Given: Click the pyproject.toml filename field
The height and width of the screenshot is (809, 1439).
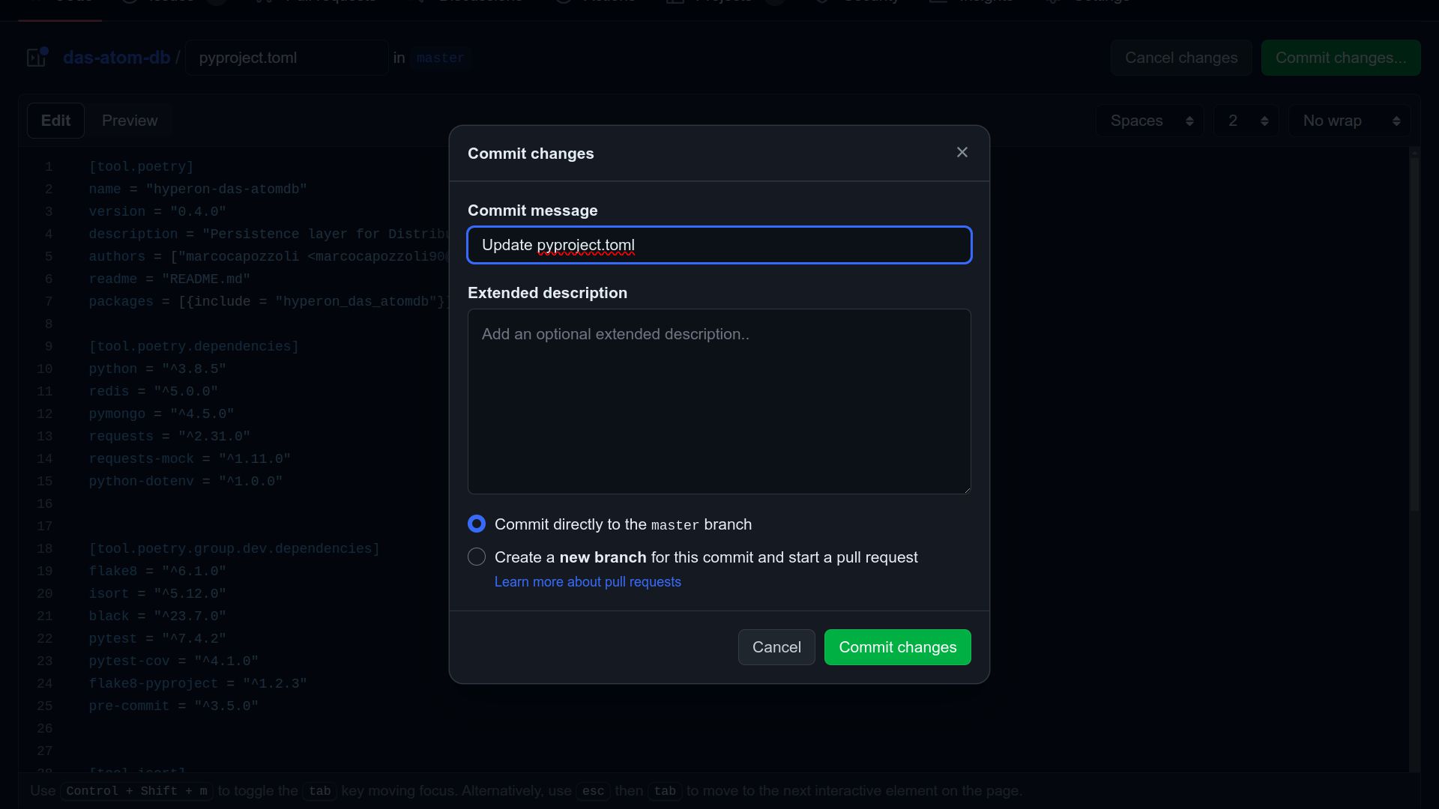Looking at the screenshot, I should coord(287,58).
